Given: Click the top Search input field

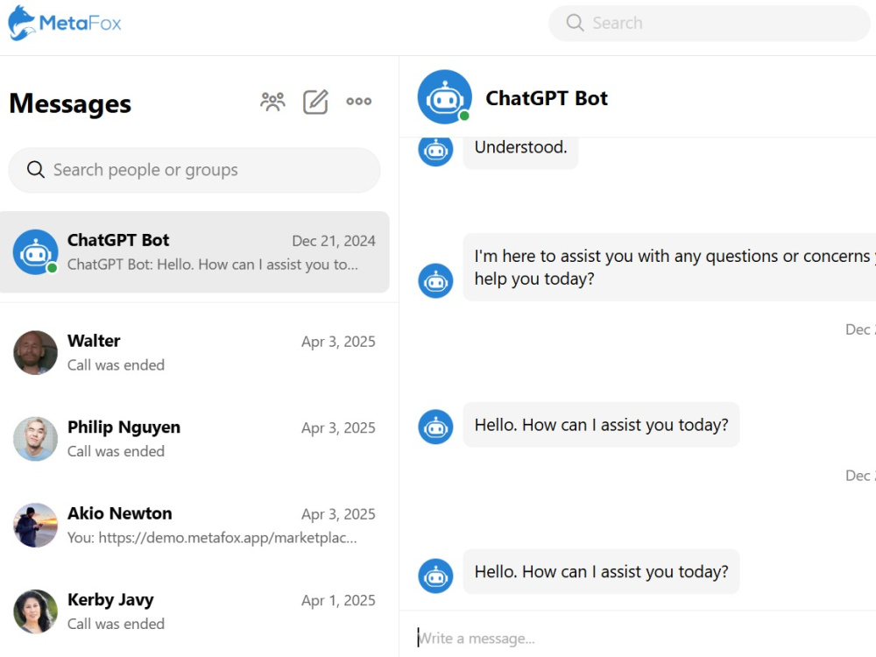Looking at the screenshot, I should 710,23.
